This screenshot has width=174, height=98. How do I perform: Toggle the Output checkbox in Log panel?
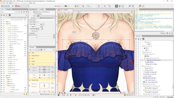[161, 33]
